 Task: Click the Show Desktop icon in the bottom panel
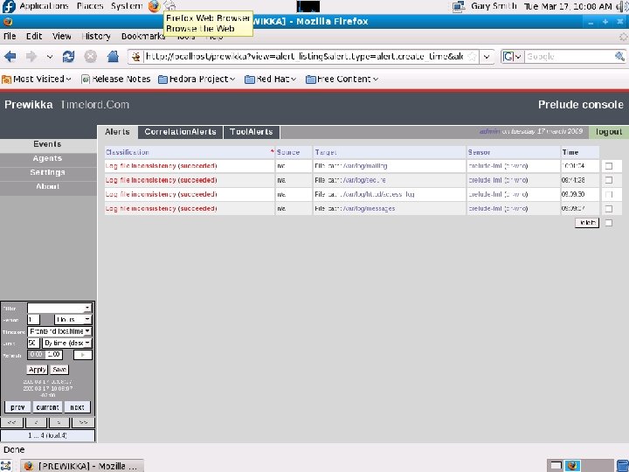(x=5, y=466)
